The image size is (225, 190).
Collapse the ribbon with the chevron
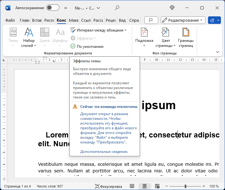tap(217, 52)
